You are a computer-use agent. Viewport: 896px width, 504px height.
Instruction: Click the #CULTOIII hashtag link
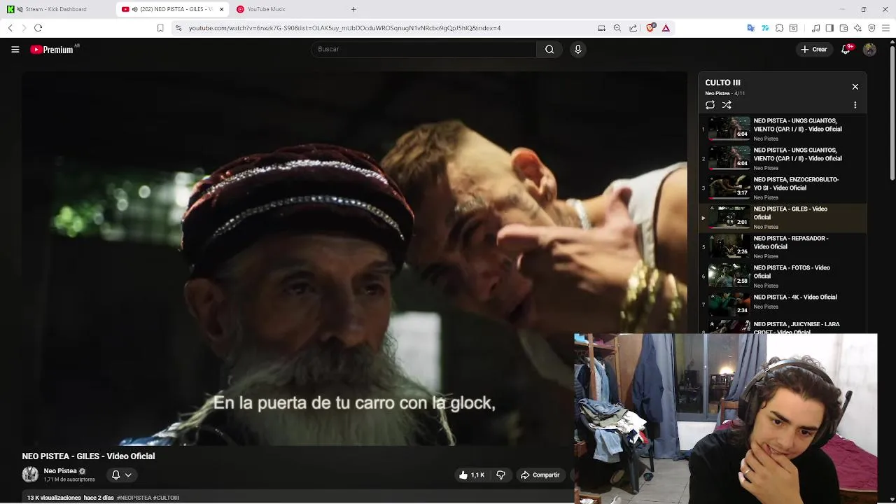click(166, 498)
